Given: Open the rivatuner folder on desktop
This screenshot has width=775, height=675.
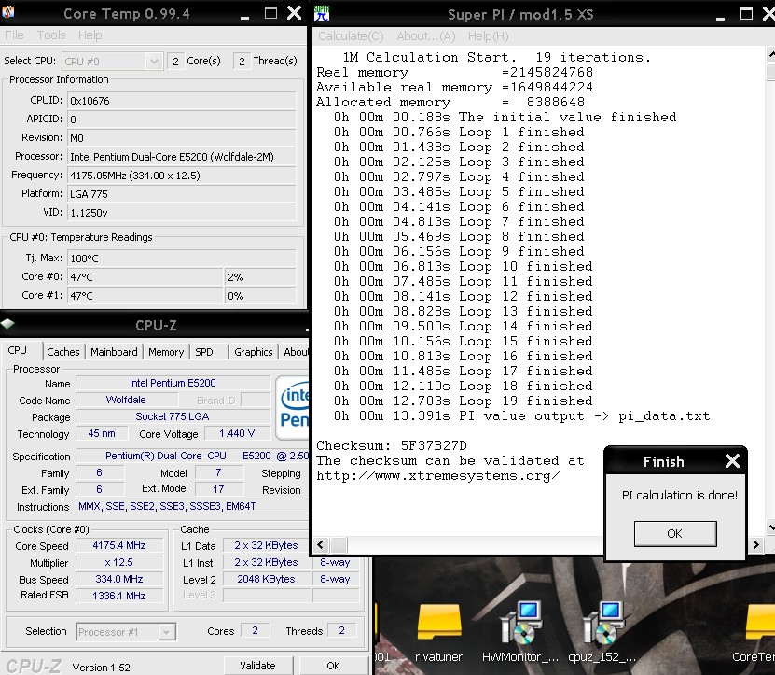Looking at the screenshot, I should pyautogui.click(x=439, y=633).
